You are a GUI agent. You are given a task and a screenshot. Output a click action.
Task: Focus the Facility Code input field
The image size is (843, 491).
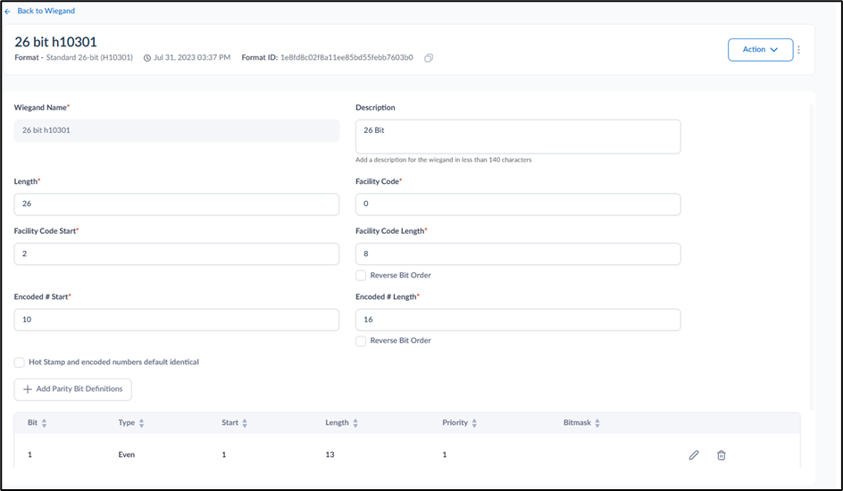(518, 204)
